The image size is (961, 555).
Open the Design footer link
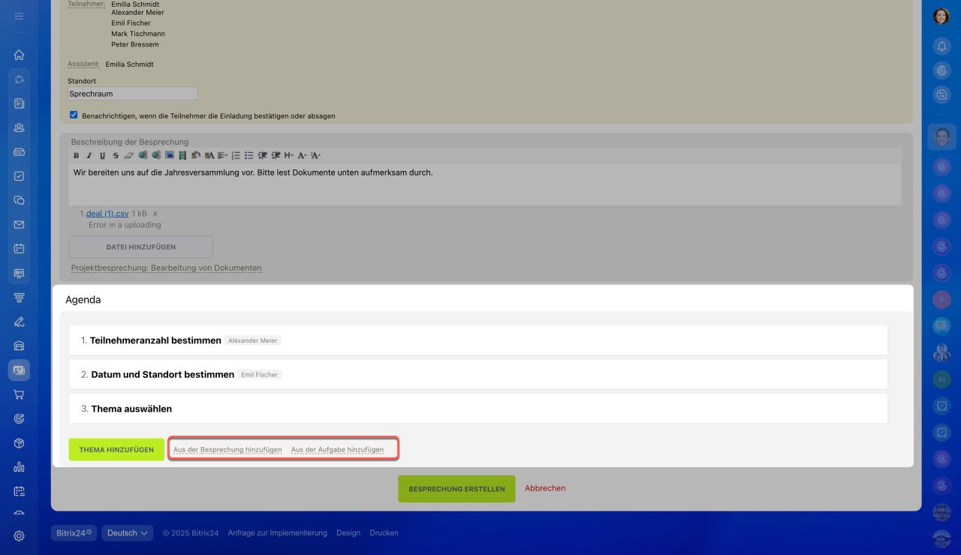tap(348, 533)
